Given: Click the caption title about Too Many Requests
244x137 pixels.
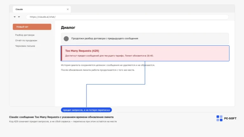Looking at the screenshot, I should point(61,117).
